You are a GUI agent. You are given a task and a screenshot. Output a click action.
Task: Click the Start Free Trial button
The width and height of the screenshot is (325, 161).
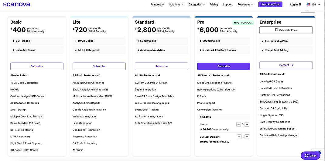(270, 4)
